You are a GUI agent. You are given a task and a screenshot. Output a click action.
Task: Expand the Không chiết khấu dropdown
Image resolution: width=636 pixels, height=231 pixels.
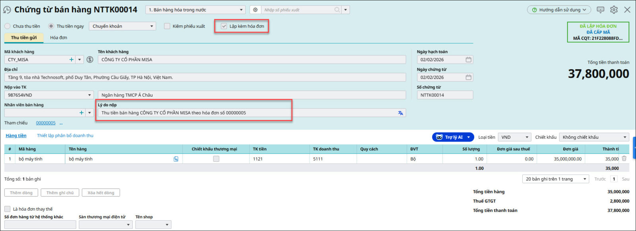click(x=624, y=137)
